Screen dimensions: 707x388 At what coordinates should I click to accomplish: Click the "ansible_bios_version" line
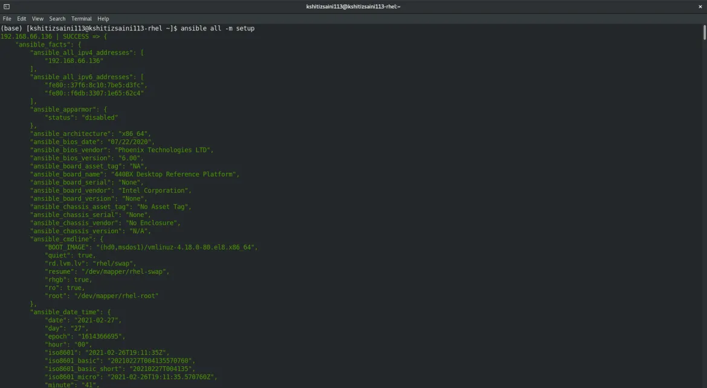click(86, 158)
